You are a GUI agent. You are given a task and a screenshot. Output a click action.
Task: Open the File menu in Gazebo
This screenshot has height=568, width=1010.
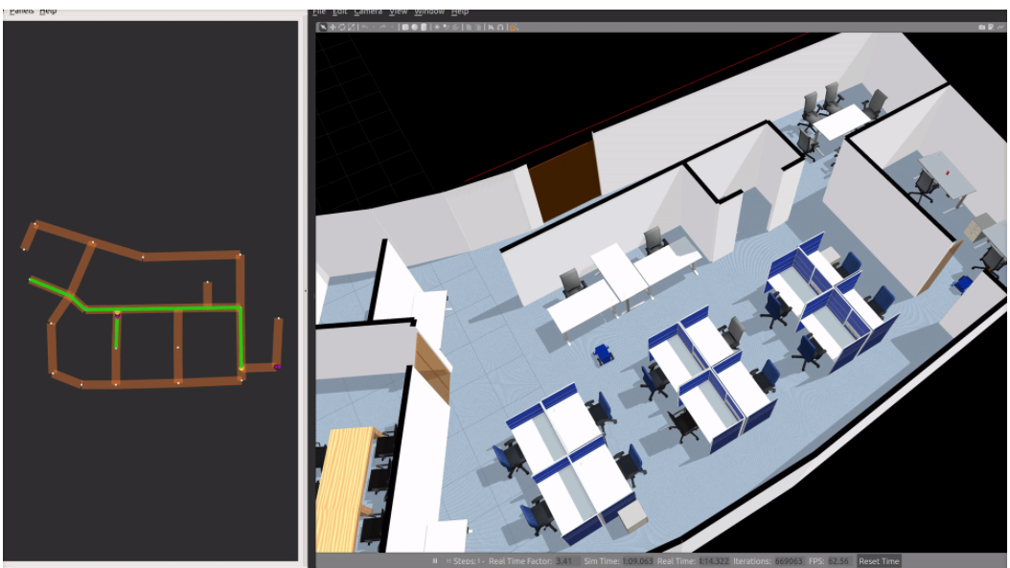click(319, 11)
